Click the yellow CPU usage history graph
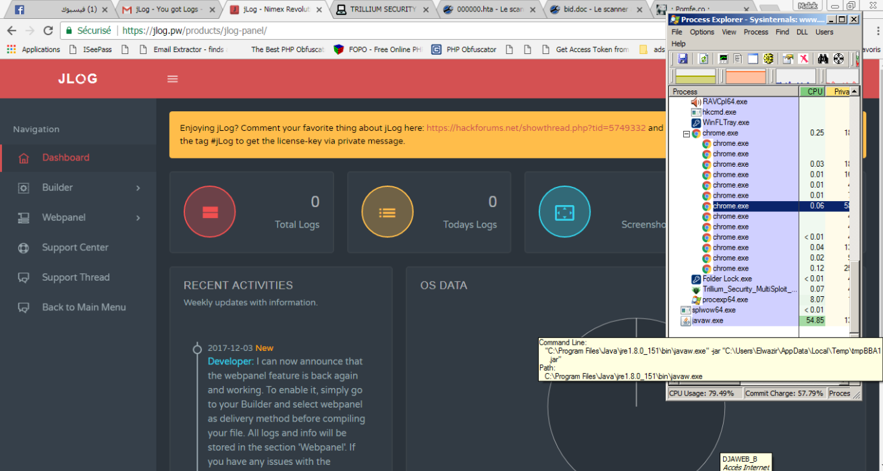The image size is (883, 471). (x=694, y=76)
